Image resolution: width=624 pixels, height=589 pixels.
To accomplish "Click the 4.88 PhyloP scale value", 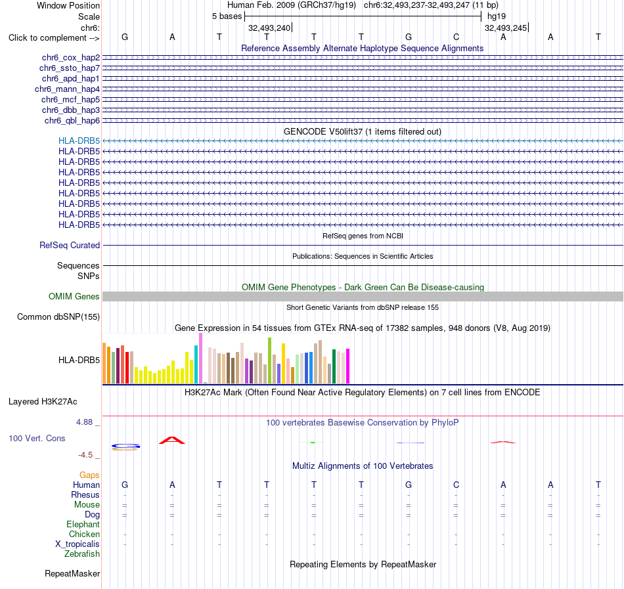I will [x=84, y=422].
